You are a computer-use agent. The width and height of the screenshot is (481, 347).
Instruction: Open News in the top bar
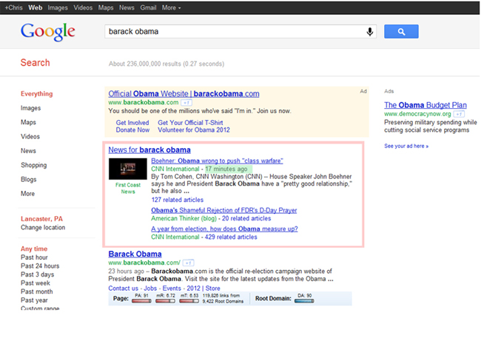[x=127, y=7]
